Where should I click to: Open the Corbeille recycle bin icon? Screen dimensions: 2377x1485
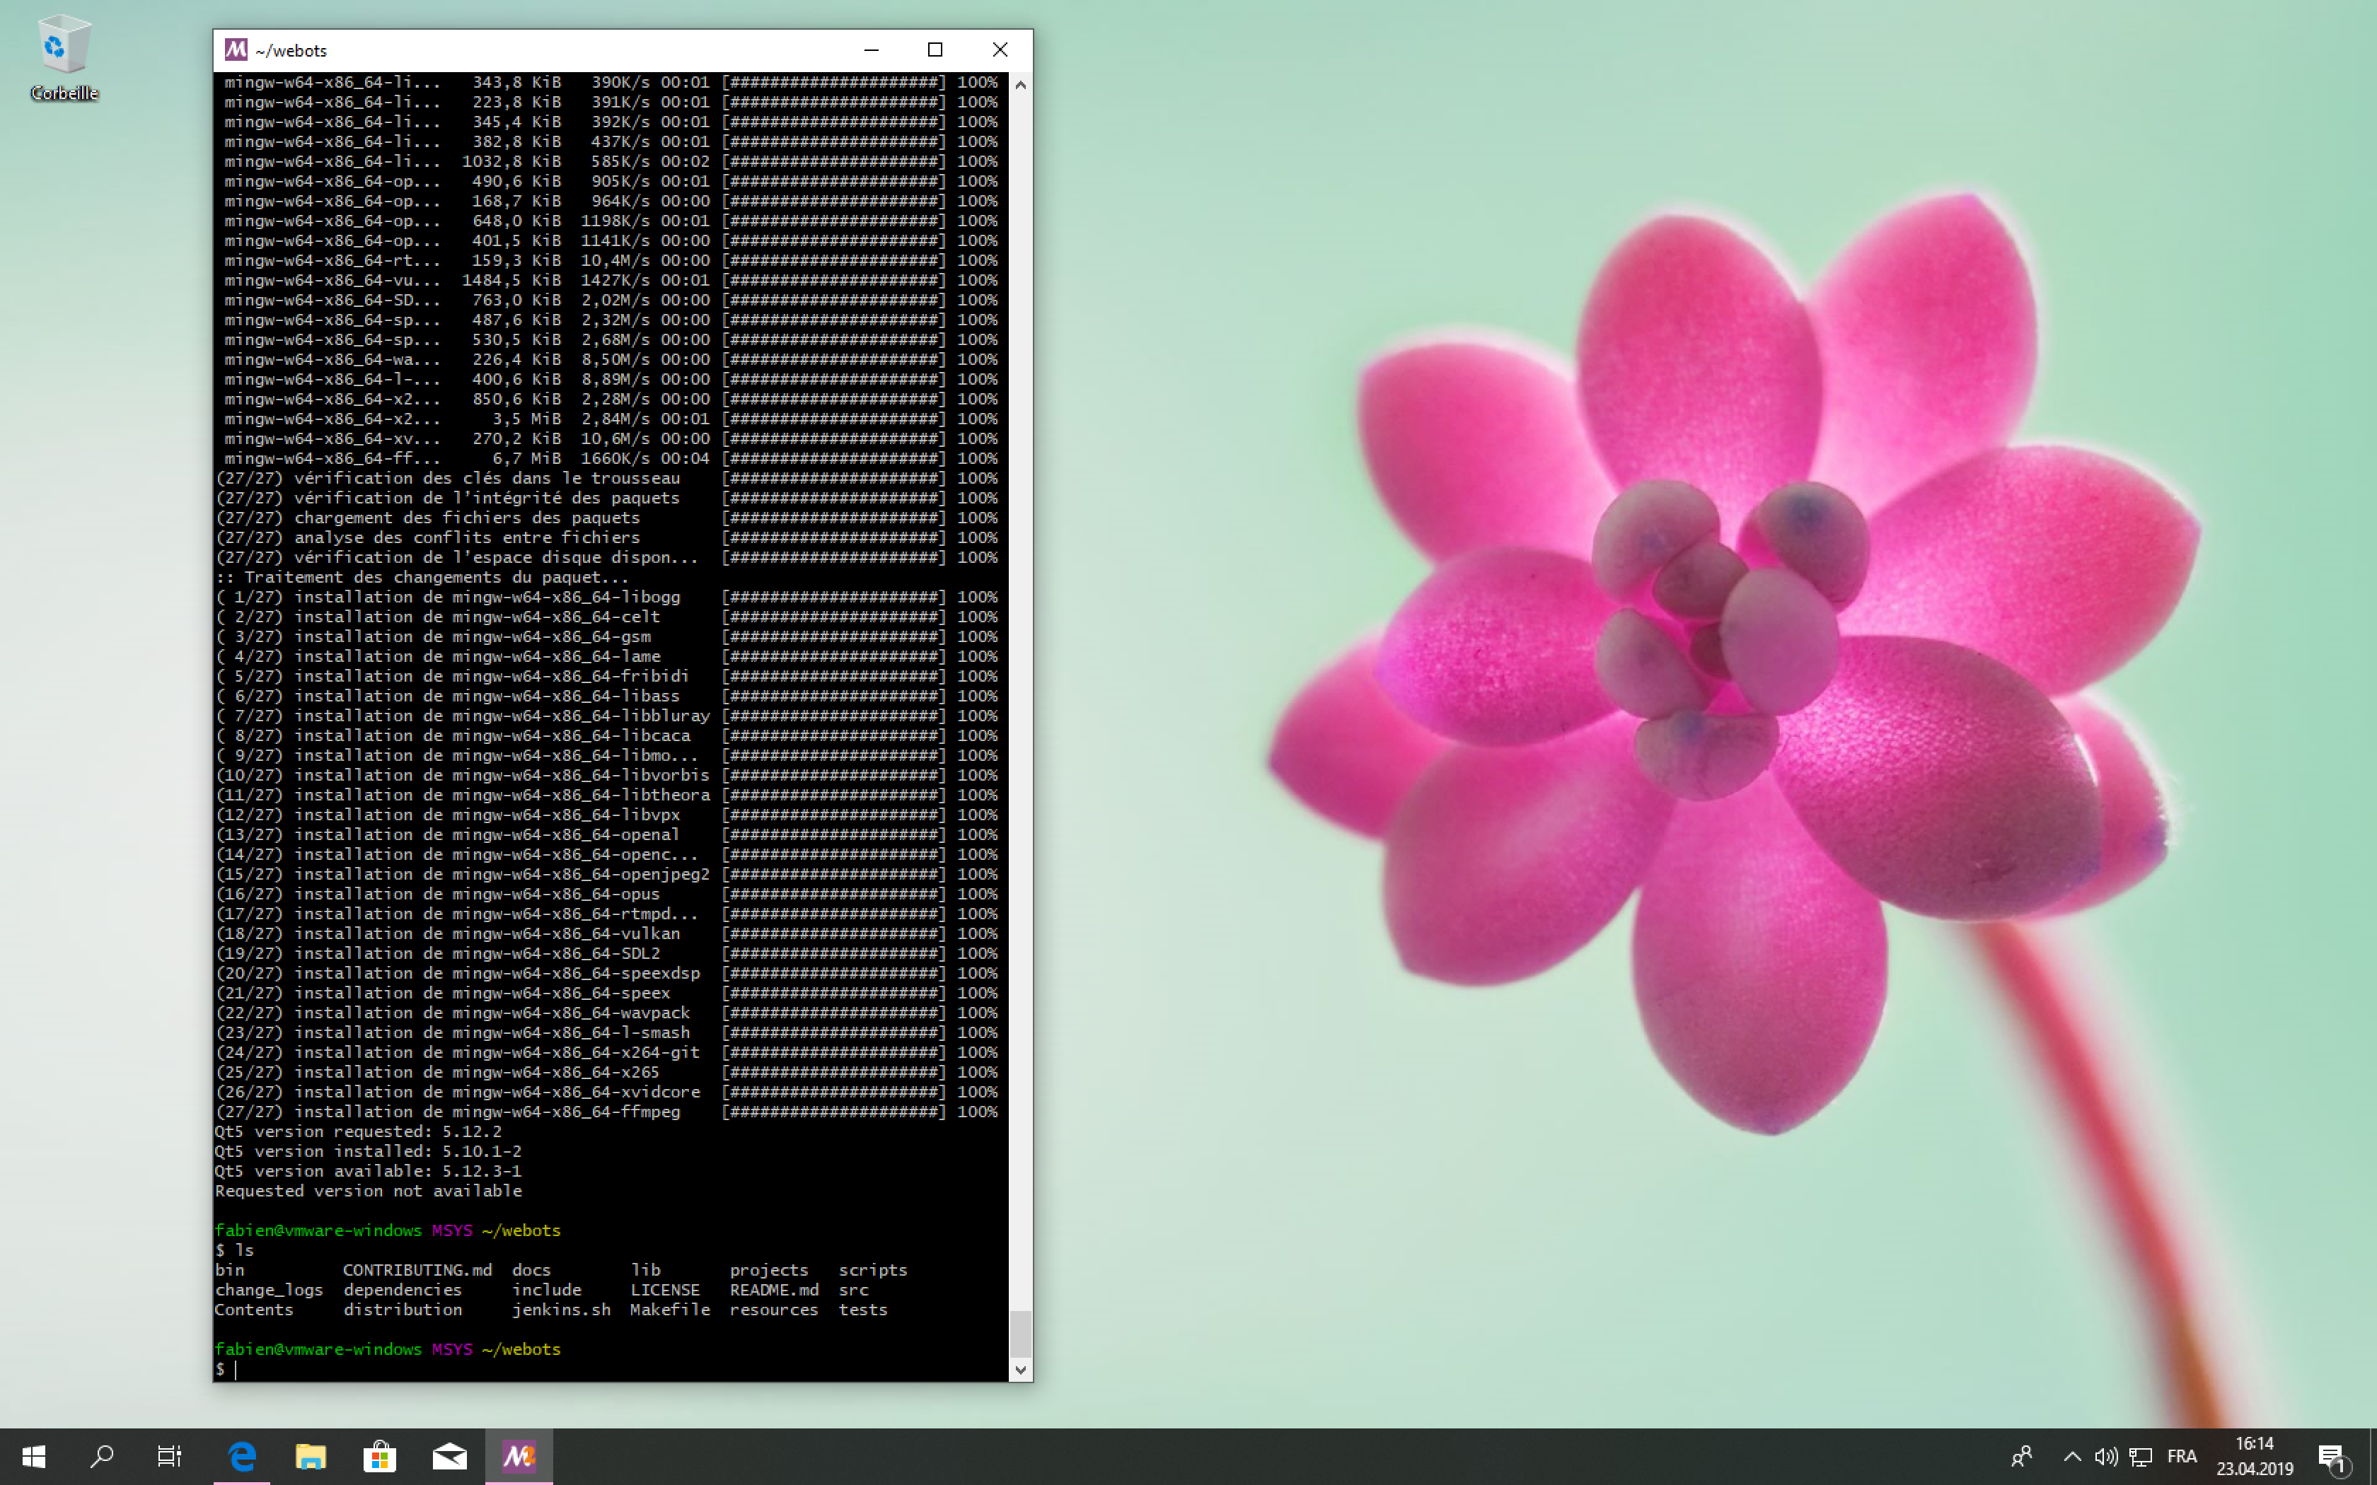(64, 57)
